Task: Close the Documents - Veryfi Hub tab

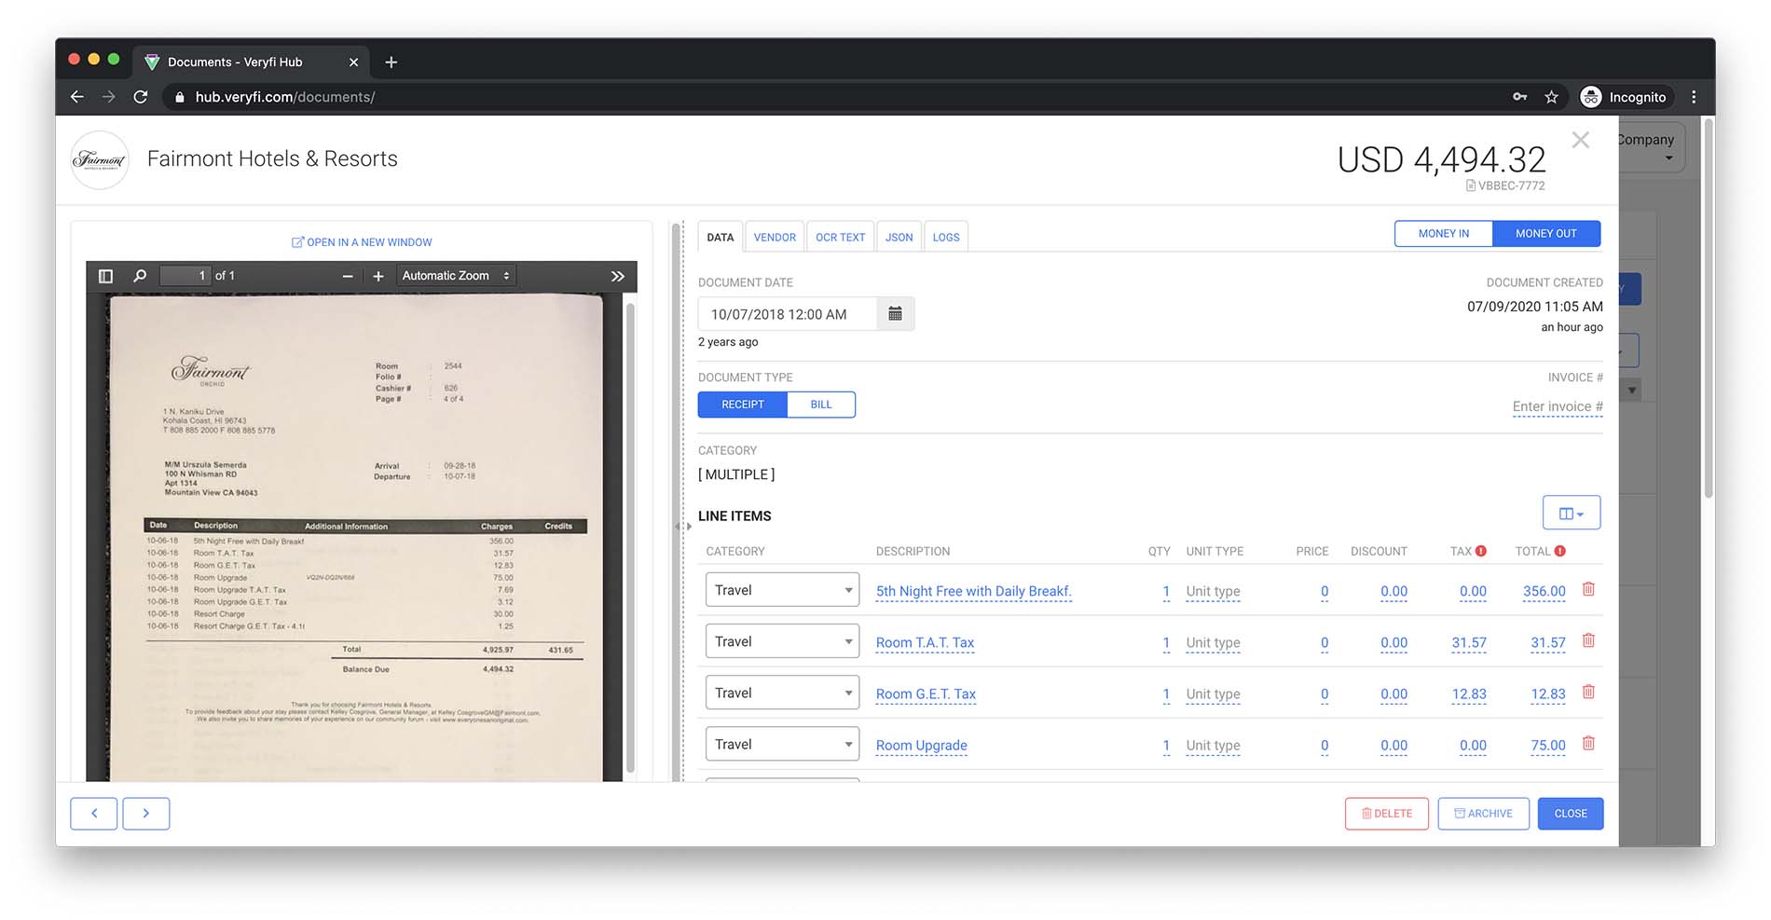Action: click(x=353, y=62)
